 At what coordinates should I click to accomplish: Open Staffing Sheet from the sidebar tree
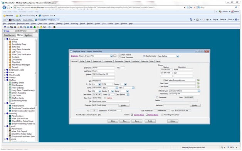click(x=18, y=83)
